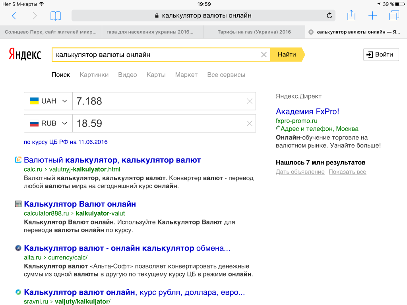Open the RUB currency dropdown

click(x=48, y=124)
